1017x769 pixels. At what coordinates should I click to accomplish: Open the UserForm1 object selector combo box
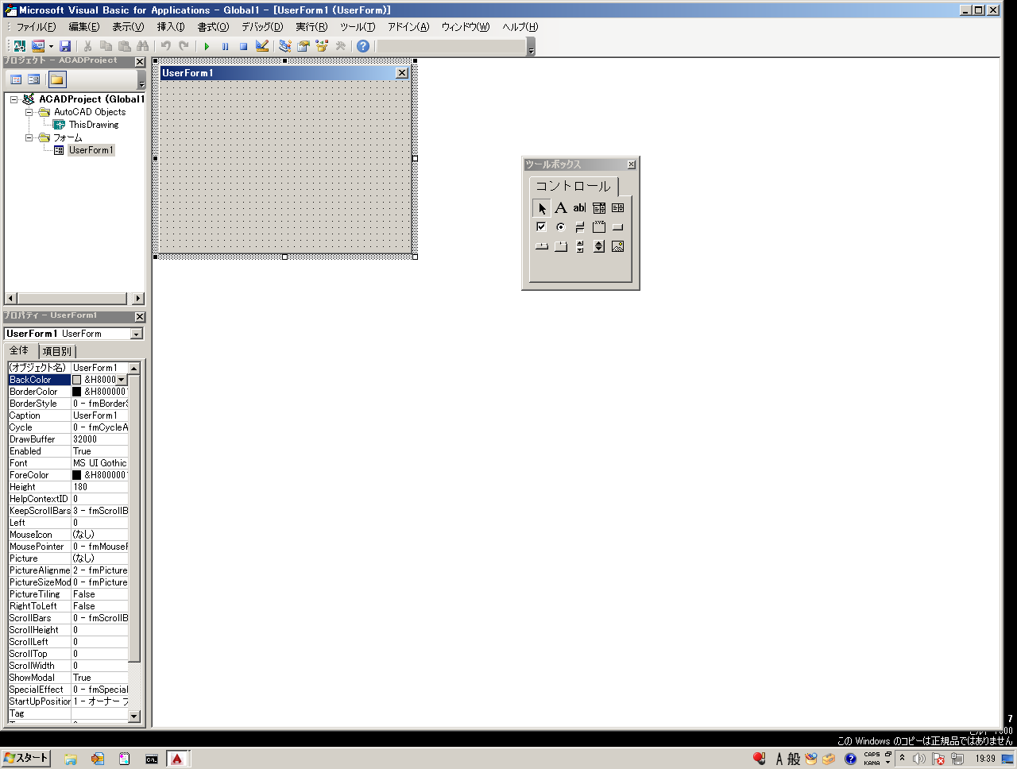[x=73, y=334]
